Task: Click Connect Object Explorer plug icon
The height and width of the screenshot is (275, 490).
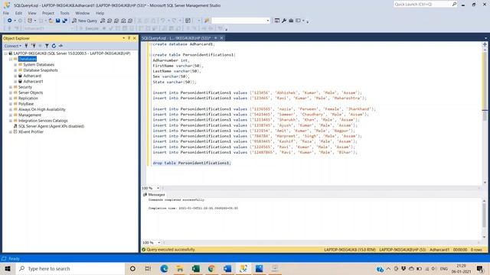Action: [26, 46]
